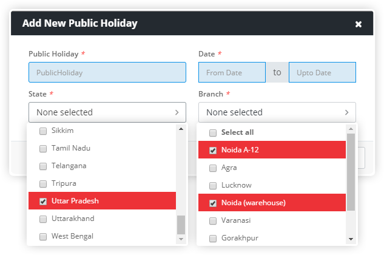Uncheck the Noida A-12 branch checkbox
384x255 pixels.
(x=213, y=151)
